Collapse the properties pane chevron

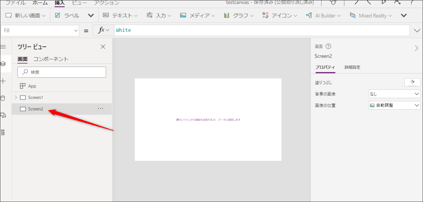(x=416, y=48)
